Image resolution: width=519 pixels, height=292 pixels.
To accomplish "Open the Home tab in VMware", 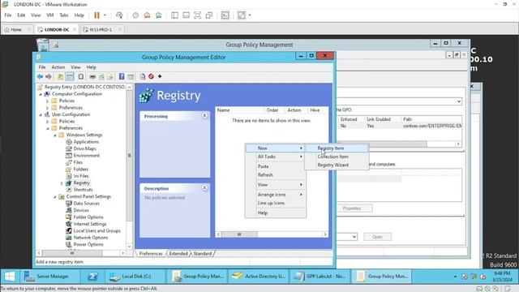I will (16, 29).
